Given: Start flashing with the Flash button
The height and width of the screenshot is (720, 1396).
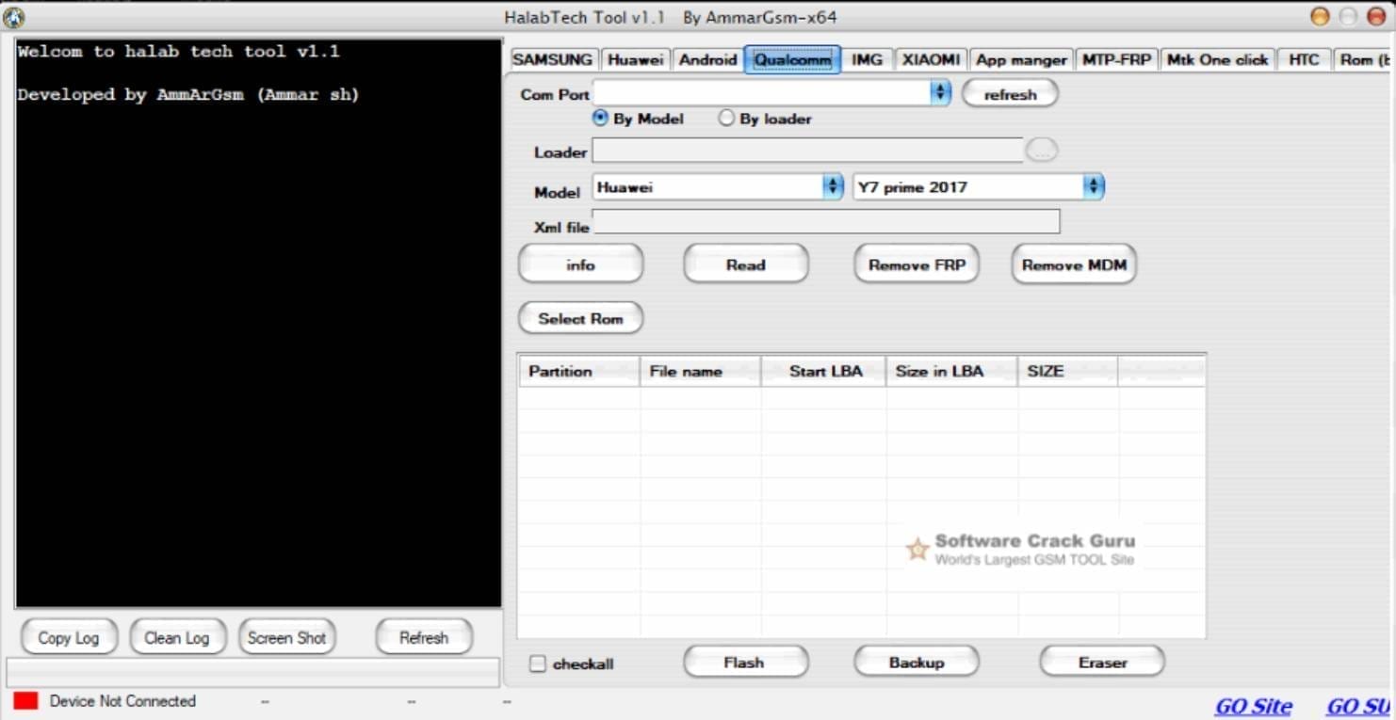Looking at the screenshot, I should (745, 662).
